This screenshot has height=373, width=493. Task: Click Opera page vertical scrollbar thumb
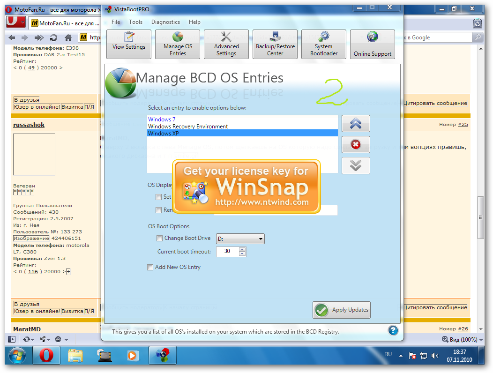pyautogui.click(x=480, y=217)
